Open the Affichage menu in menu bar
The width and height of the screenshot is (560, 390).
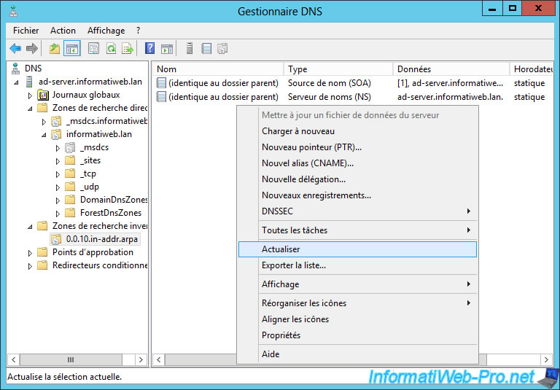[x=106, y=31]
